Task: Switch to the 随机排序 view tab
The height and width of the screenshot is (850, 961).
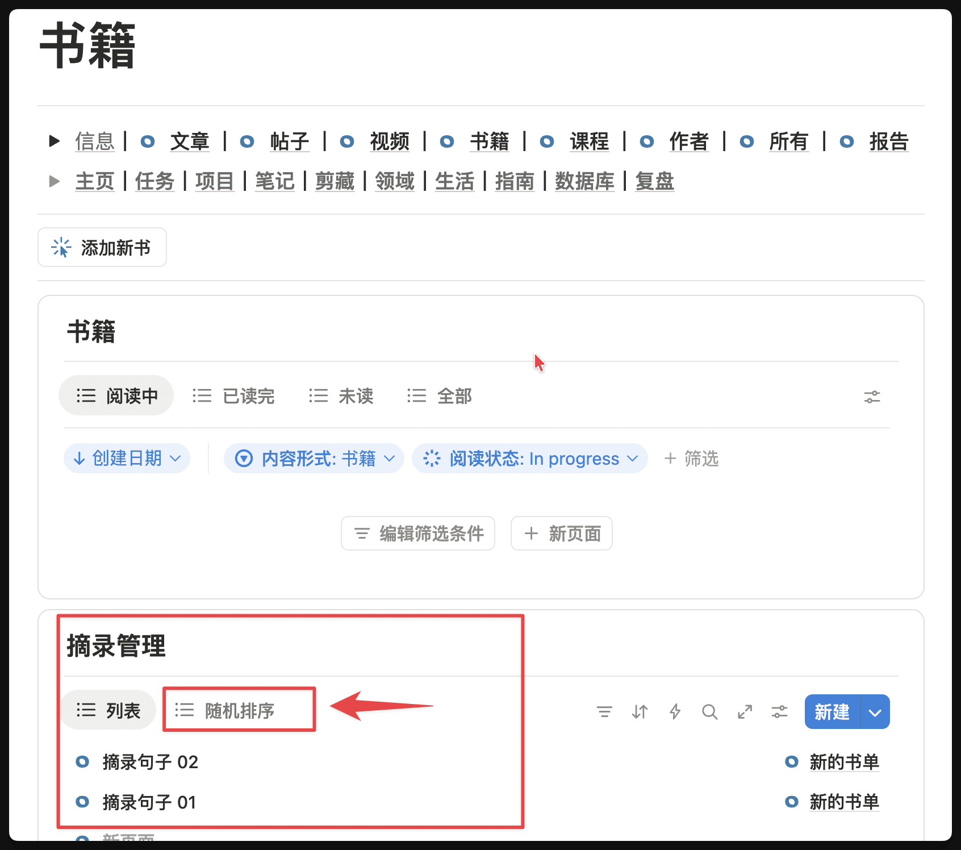Action: [x=239, y=710]
